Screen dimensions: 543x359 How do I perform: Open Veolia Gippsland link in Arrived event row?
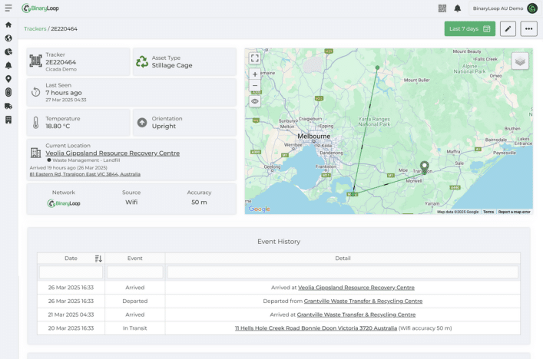tap(356, 288)
